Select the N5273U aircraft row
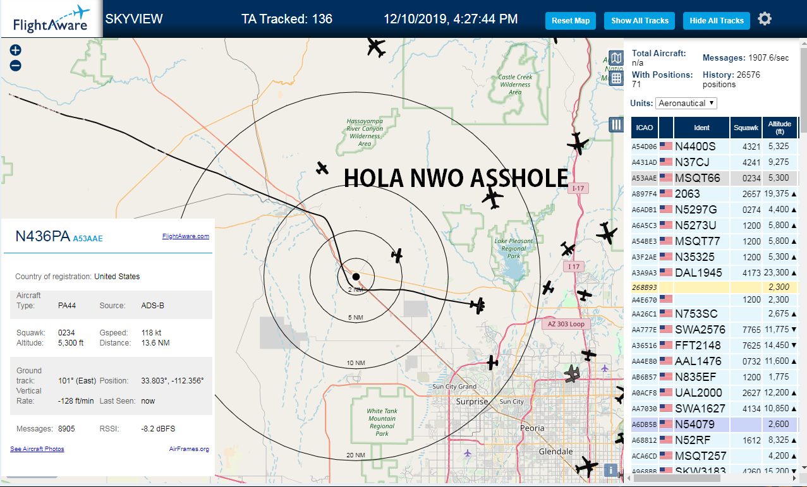The width and height of the screenshot is (807, 487). coord(715,225)
